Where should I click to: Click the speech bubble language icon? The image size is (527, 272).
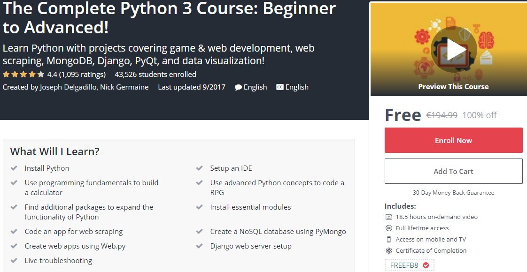(238, 87)
